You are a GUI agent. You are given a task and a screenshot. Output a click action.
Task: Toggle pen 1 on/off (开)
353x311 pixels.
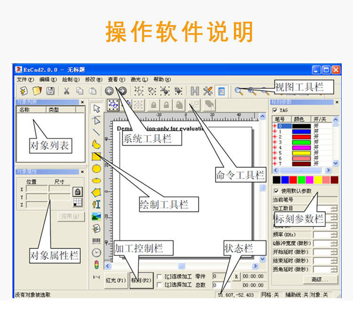[316, 131]
